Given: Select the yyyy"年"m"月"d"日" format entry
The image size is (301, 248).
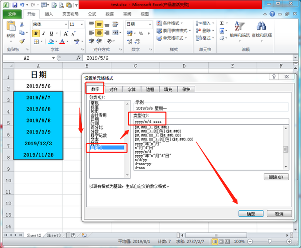Looking at the screenshot, I should tap(153, 156).
